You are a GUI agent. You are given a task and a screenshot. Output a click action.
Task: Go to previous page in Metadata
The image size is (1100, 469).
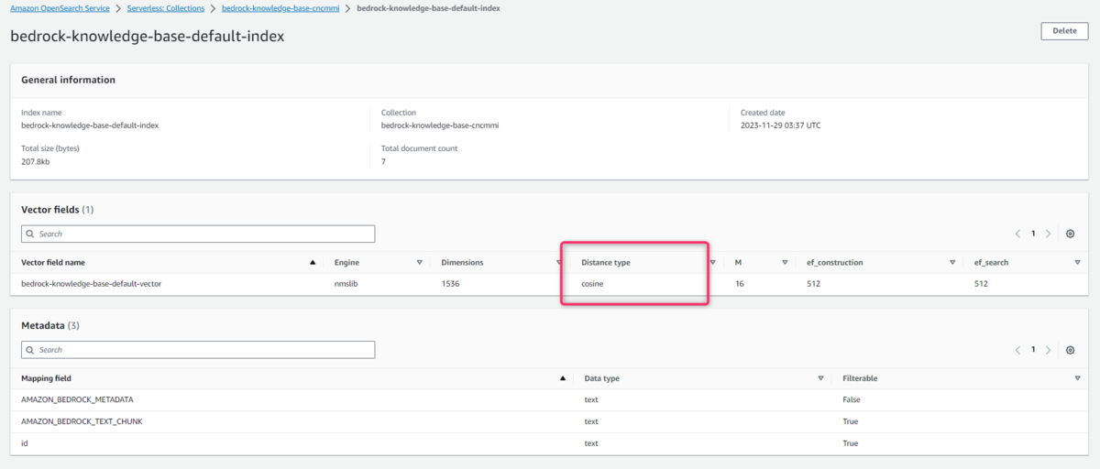pyautogui.click(x=1018, y=350)
